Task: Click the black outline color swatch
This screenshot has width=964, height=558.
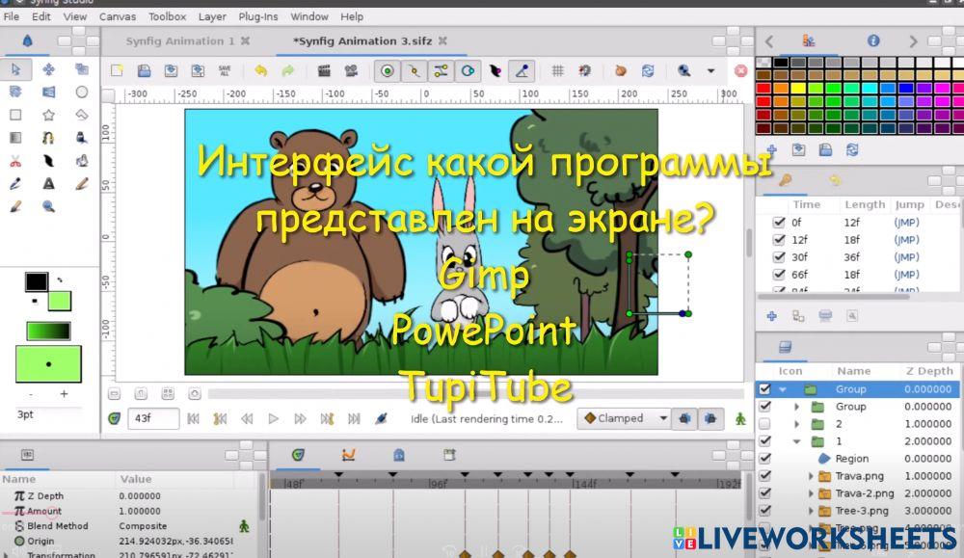Action: click(37, 281)
